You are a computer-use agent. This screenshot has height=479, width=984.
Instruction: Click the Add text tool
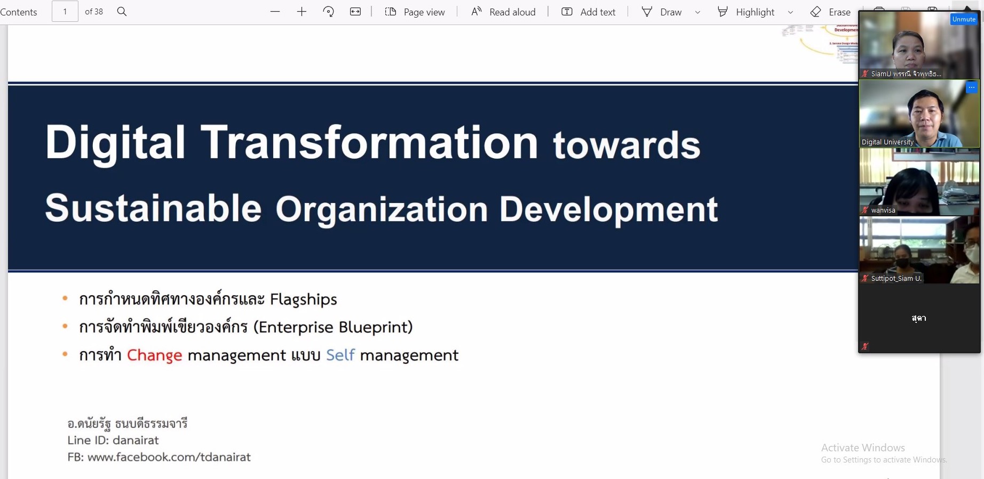[589, 12]
